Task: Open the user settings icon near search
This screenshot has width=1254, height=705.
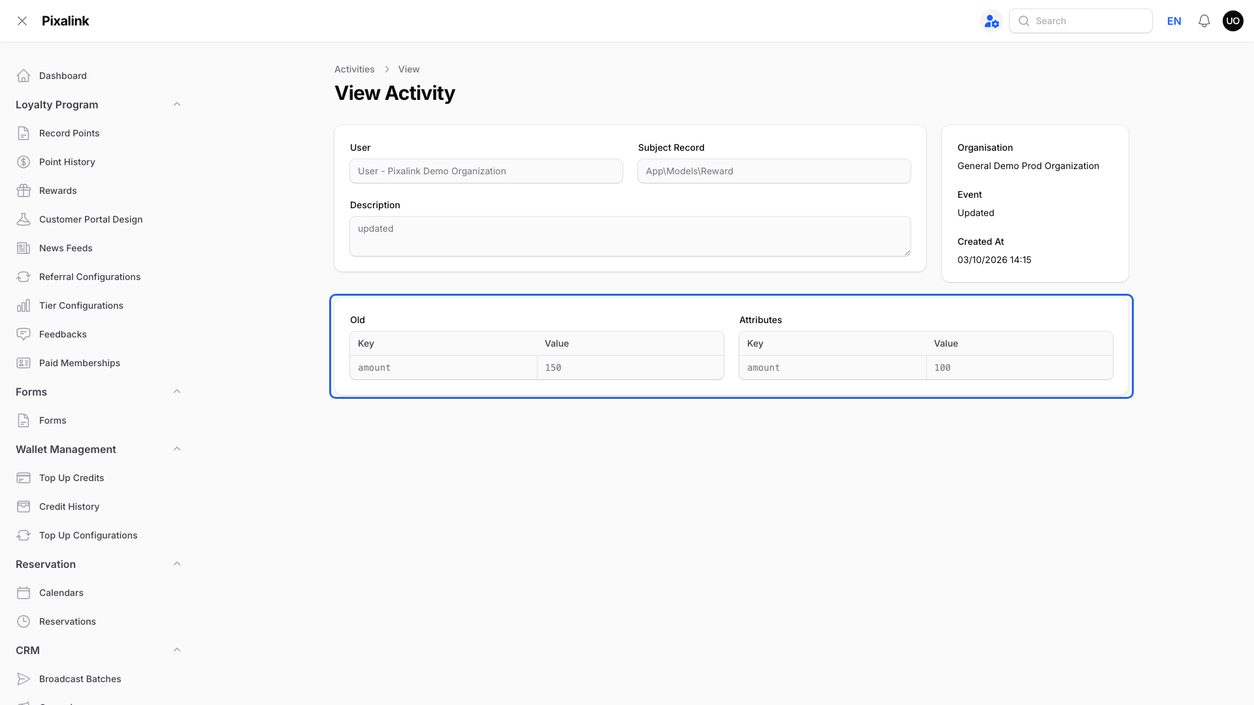Action: point(991,21)
